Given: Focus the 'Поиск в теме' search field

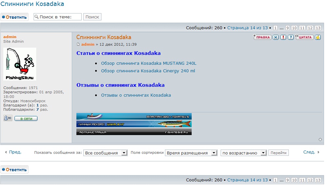Looking at the screenshot, I should coord(58,17).
